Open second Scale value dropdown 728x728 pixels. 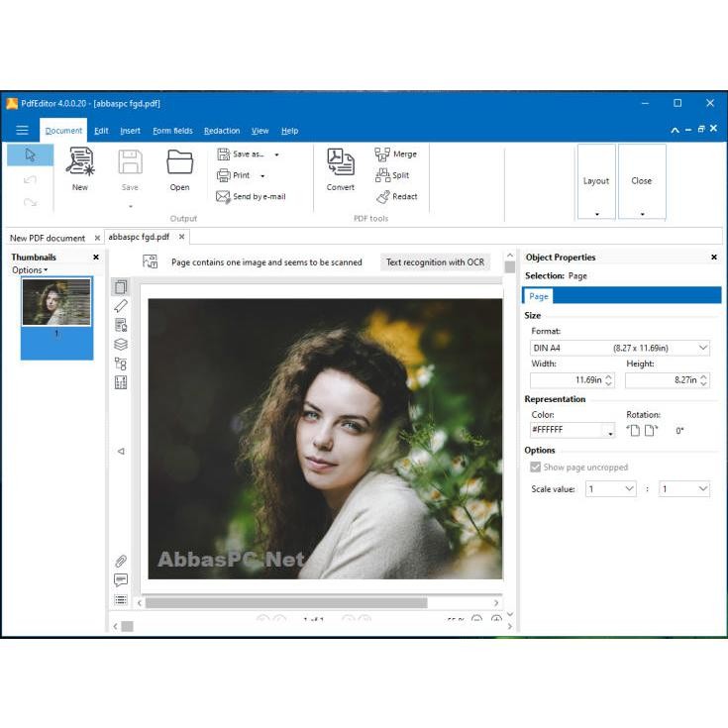point(684,488)
